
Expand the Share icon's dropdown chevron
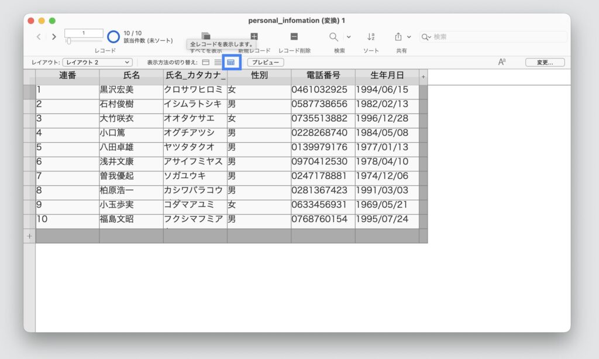(x=410, y=37)
